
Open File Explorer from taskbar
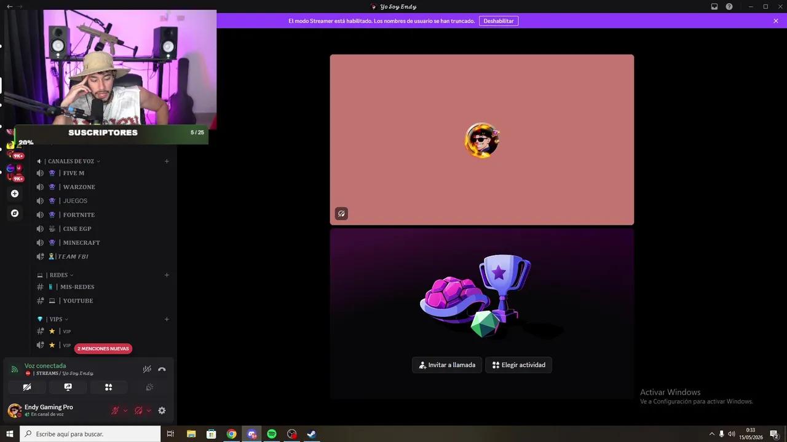click(191, 434)
